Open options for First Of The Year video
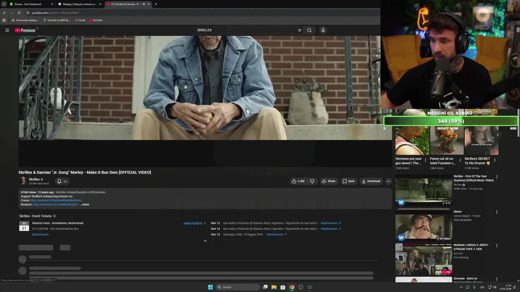Image resolution: width=520 pixels, height=292 pixels. 496,177
